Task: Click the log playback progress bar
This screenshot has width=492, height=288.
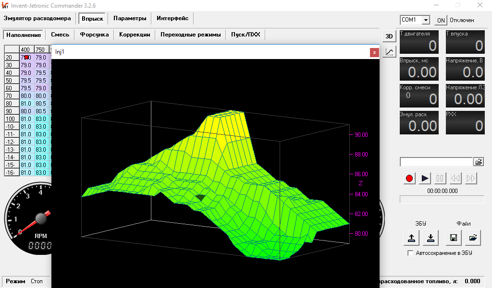Action: [x=442, y=199]
